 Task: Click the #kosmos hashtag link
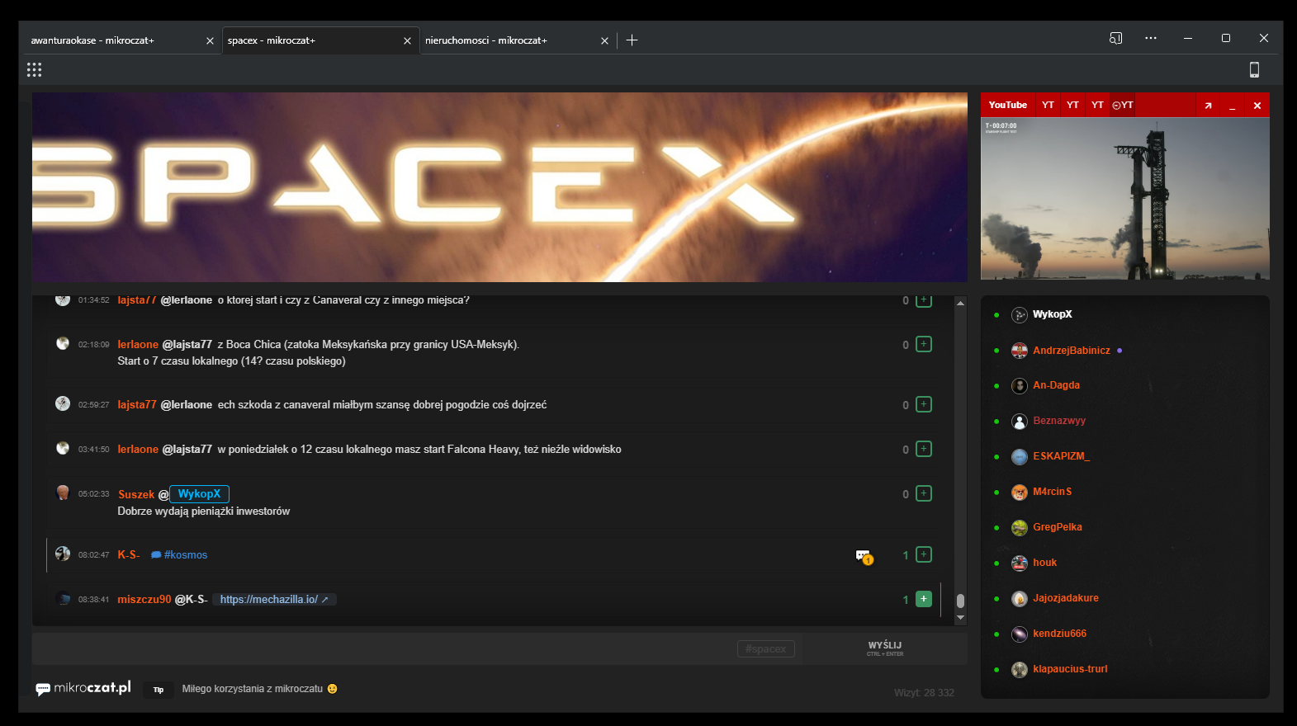coord(185,555)
